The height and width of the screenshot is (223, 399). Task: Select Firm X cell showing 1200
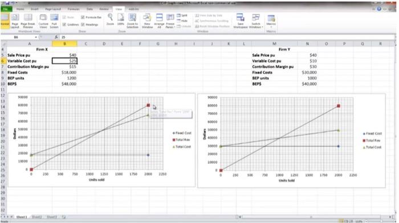[64, 79]
